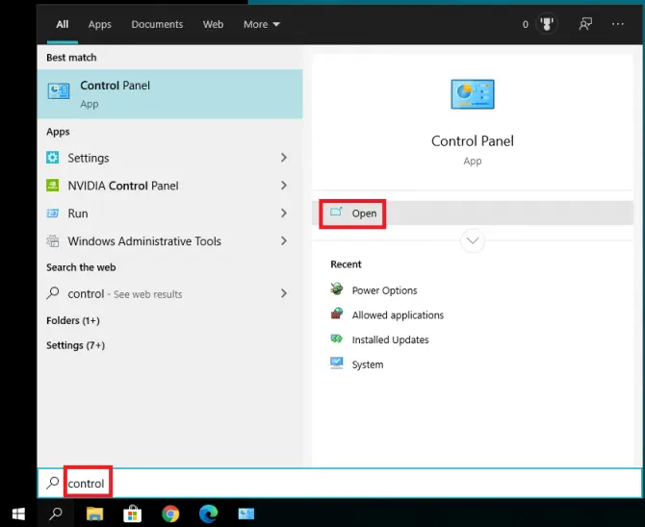Click the taskbar search magnifier icon
Image resolution: width=645 pixels, height=527 pixels.
click(56, 514)
